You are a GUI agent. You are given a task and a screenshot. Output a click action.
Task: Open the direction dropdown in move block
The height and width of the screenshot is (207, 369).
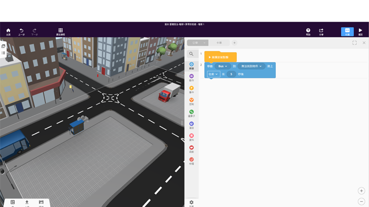213,74
